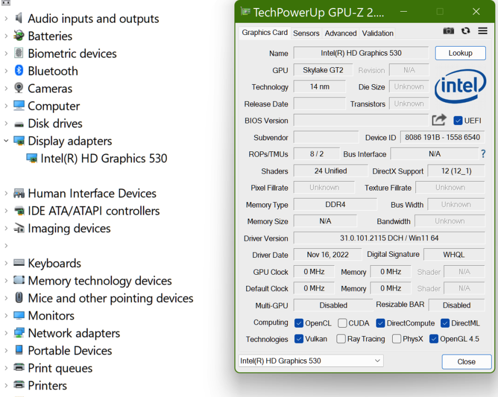498x397 pixels.
Task: Click the BIOS export share icon
Action: (x=439, y=120)
